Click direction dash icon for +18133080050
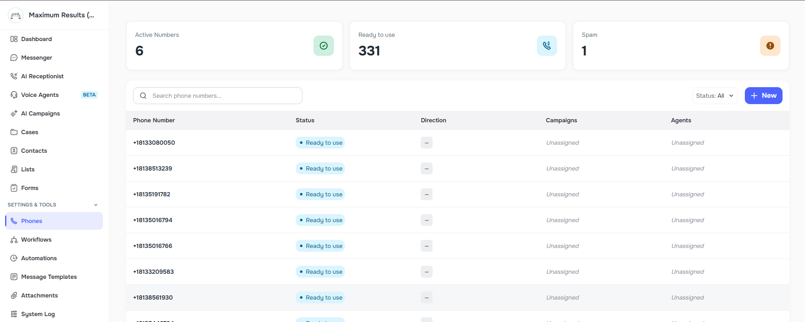Viewport: 805px width, 322px height. click(x=427, y=143)
